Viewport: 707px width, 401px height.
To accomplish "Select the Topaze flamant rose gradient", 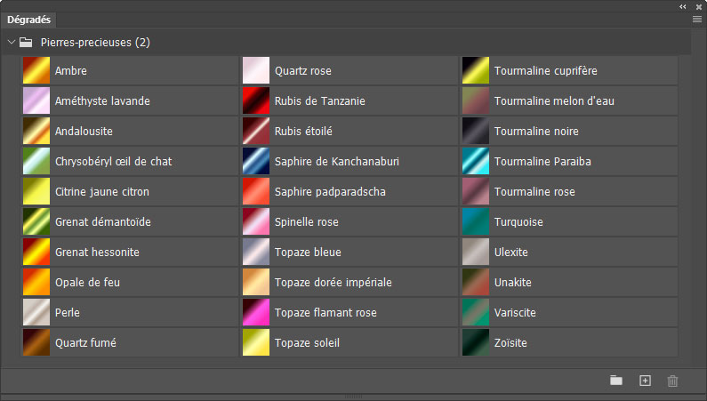I will [x=256, y=313].
